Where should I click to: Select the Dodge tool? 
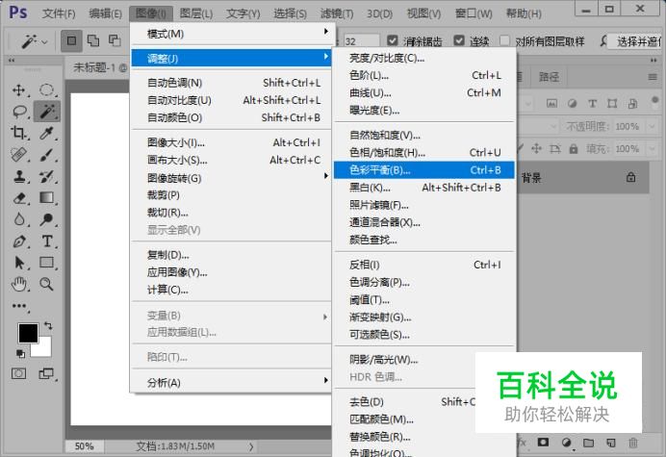47,219
